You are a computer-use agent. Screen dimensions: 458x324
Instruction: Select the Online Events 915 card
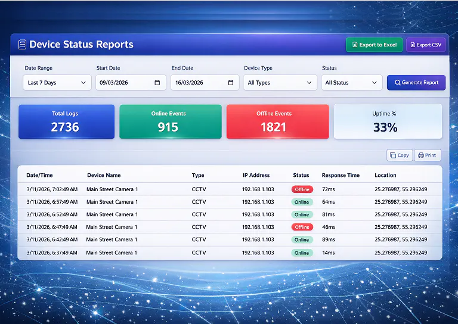171,121
